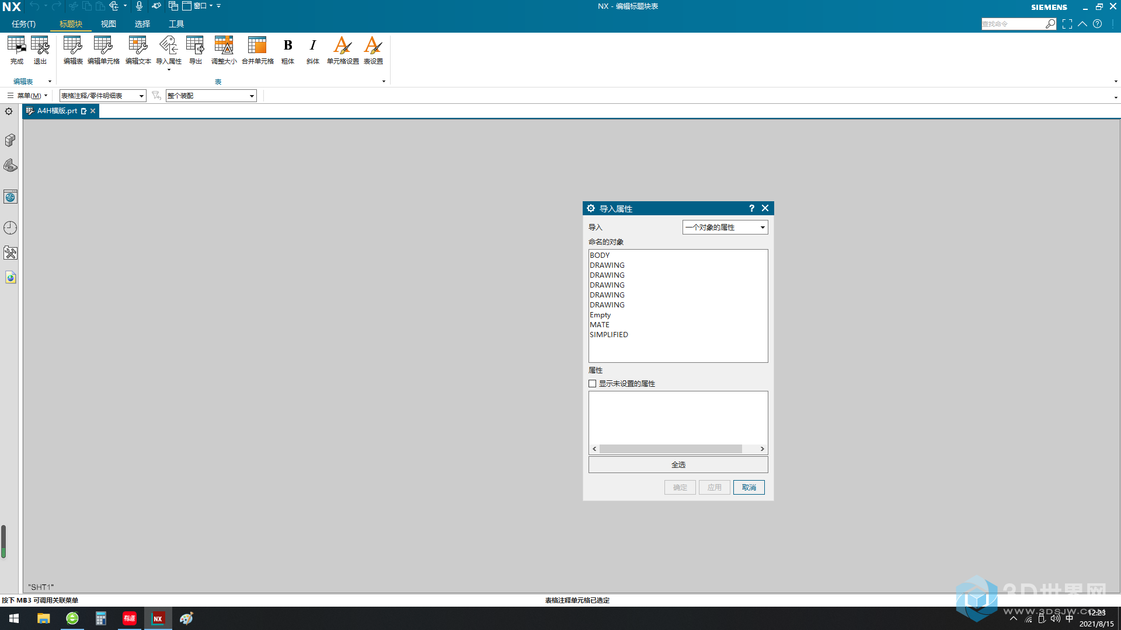Select the 编辑单元格 (Edit Cell) tool
Viewport: 1121px width, 630px height.
[x=103, y=50]
